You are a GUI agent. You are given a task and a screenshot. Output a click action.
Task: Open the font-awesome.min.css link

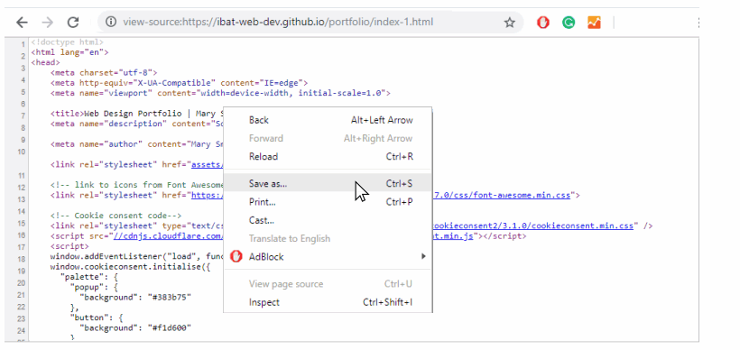[x=501, y=195]
